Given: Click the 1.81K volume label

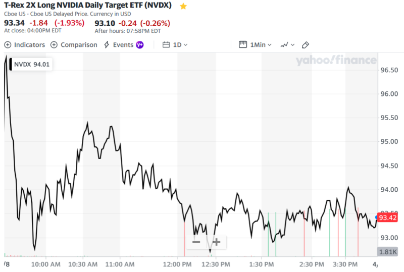Looking at the screenshot, I should point(388,252).
